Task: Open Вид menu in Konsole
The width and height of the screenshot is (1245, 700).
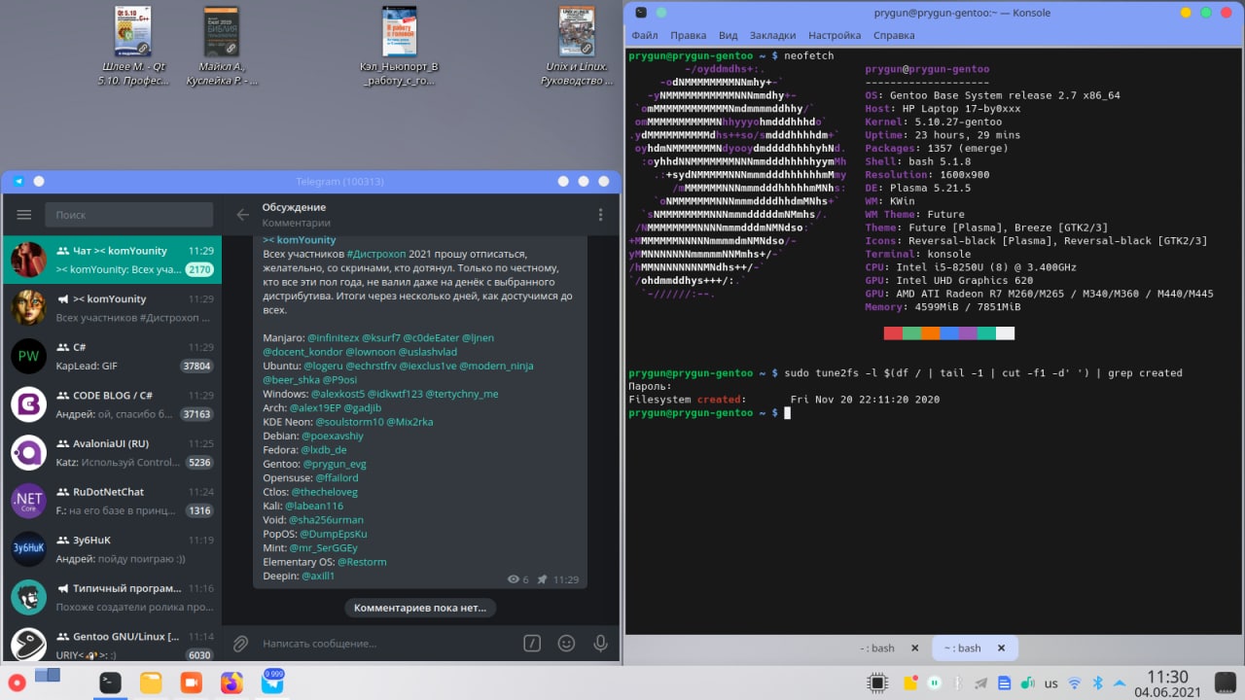Action: coord(728,35)
